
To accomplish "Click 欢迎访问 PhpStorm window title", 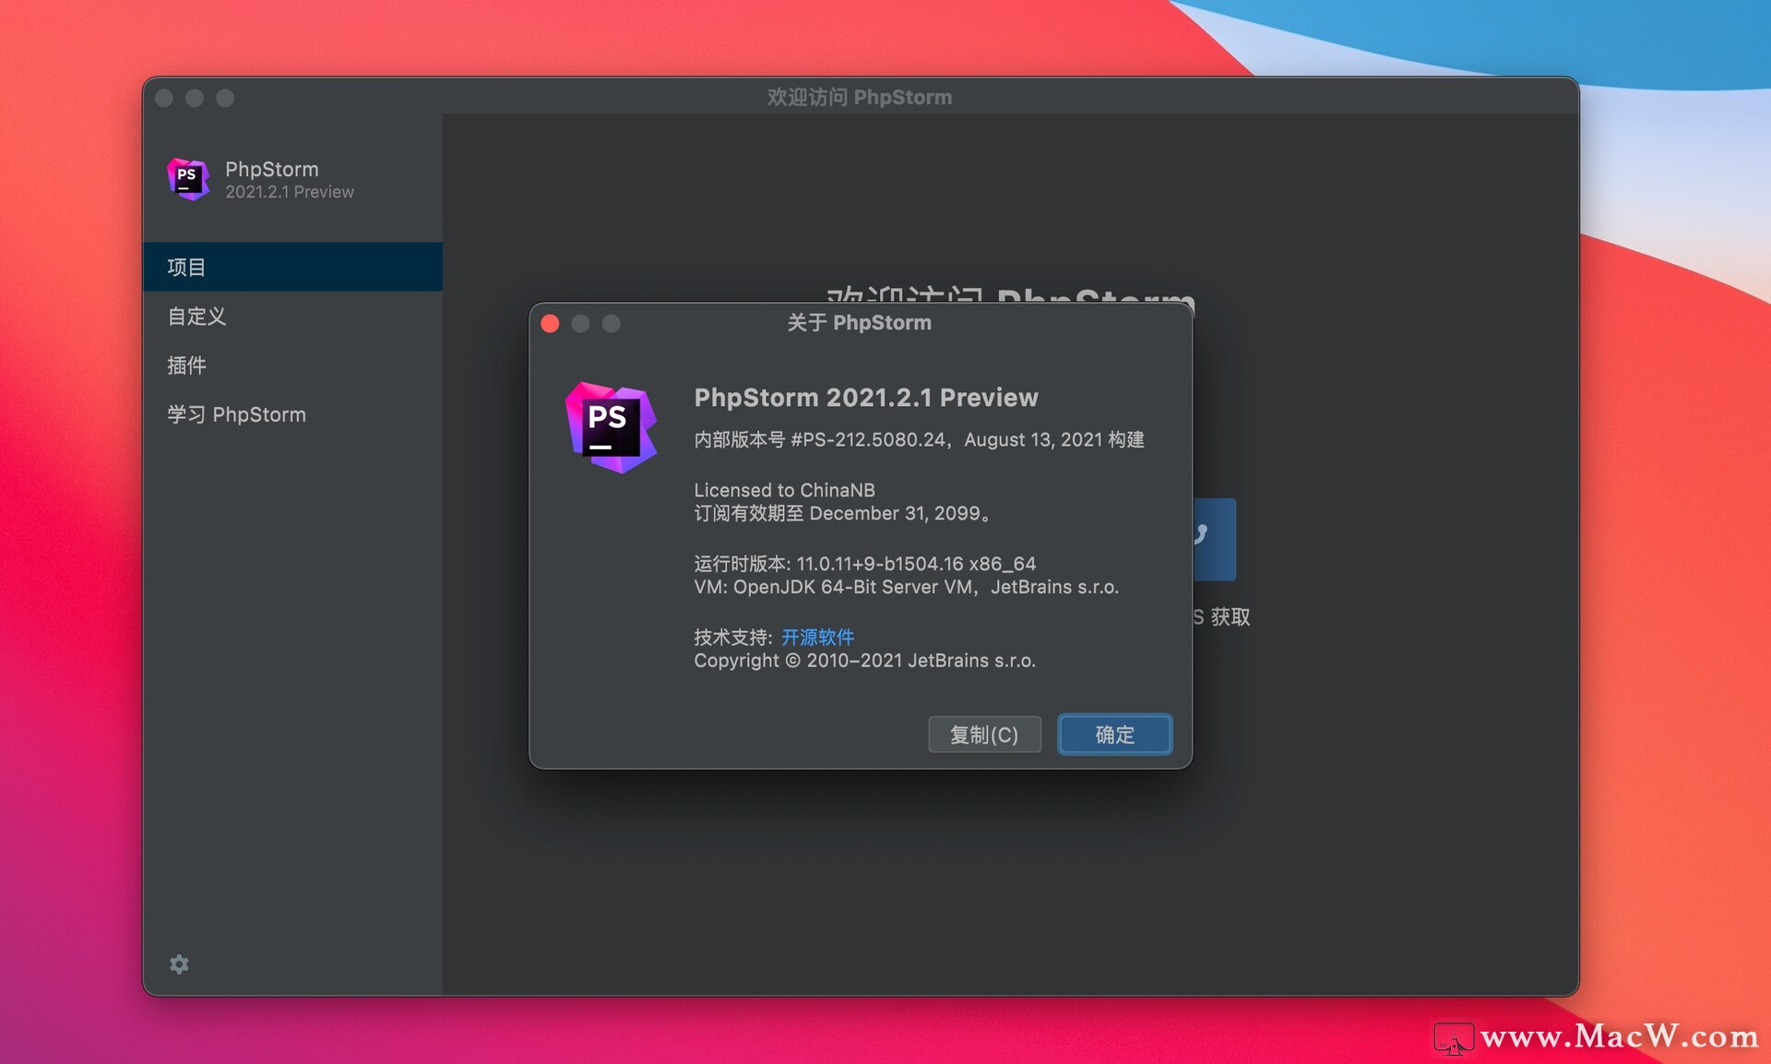I will [x=859, y=97].
